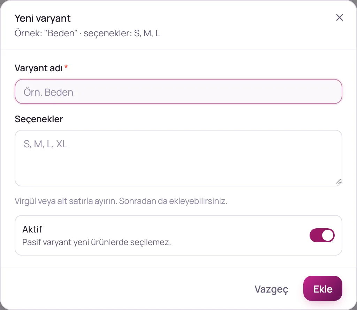Click the "Örnek: Beden" subtitle text
Image resolution: width=357 pixels, height=310 pixels.
(87, 33)
